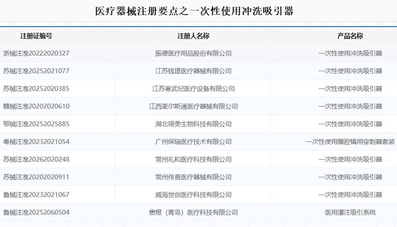This screenshot has height=227, width=397.
Task: Select registration number 浙械注准20222020327
Action: (x=36, y=53)
